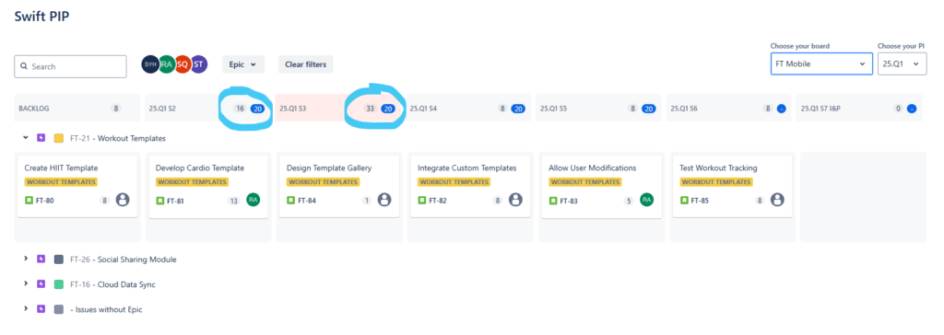Click RA assignee avatar on Develop Cardio Template
The height and width of the screenshot is (335, 944).
(x=254, y=200)
